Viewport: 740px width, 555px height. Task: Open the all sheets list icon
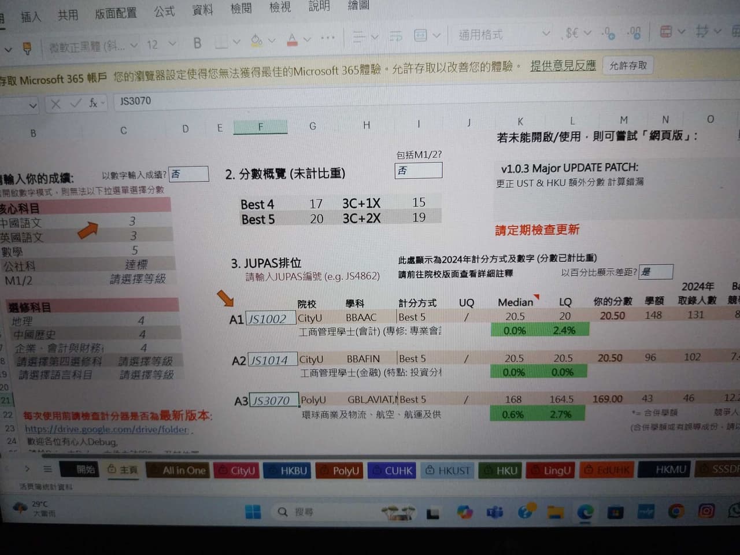pyautogui.click(x=47, y=469)
